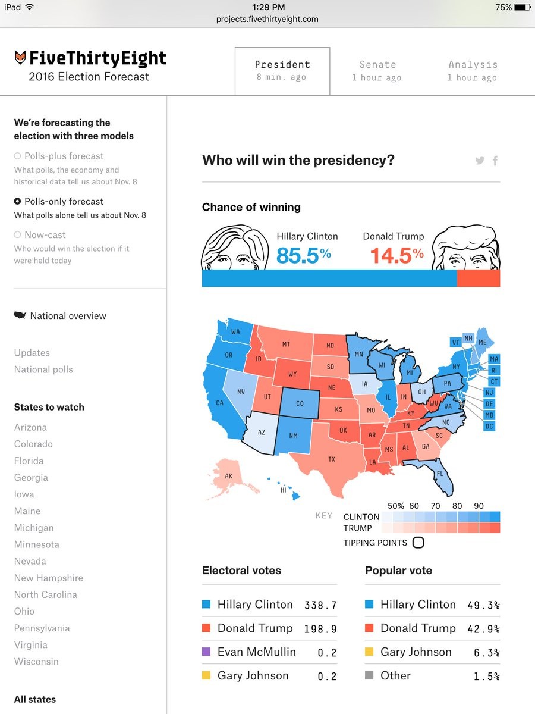
Task: Select the Polls-only forecast radio option
Action: point(18,202)
